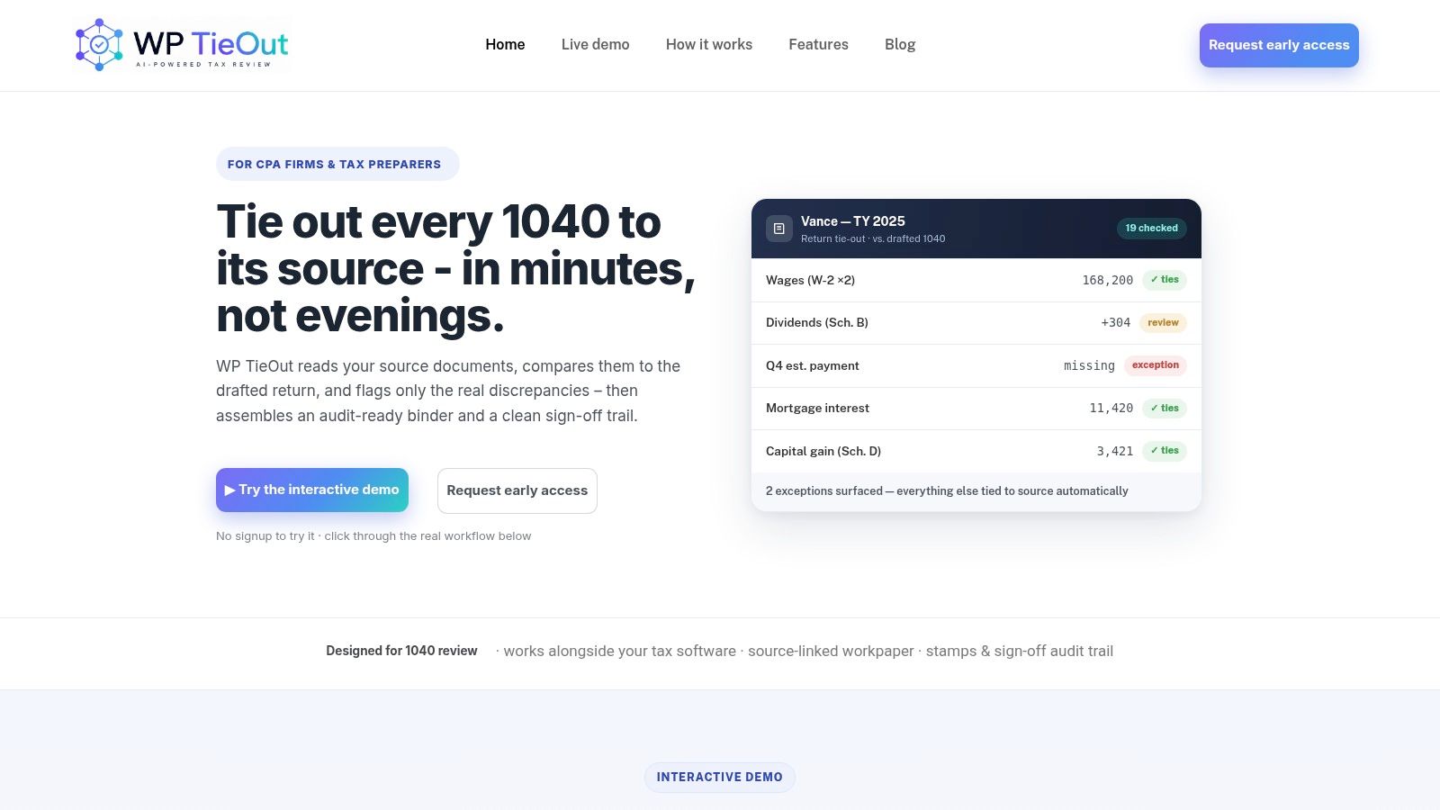Click the Return tie-out vs. drafted 1040 subtitle
Image resolution: width=1440 pixels, height=810 pixels.
pos(873,238)
